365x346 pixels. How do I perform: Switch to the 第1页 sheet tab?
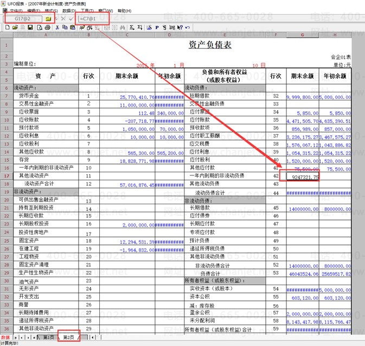click(49, 337)
